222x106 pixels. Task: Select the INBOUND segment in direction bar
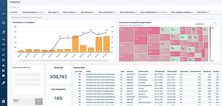click(24, 102)
